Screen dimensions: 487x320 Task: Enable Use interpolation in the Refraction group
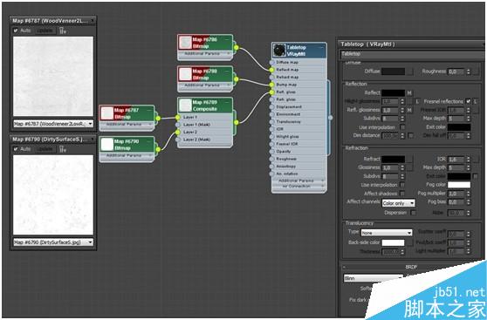[402, 185]
